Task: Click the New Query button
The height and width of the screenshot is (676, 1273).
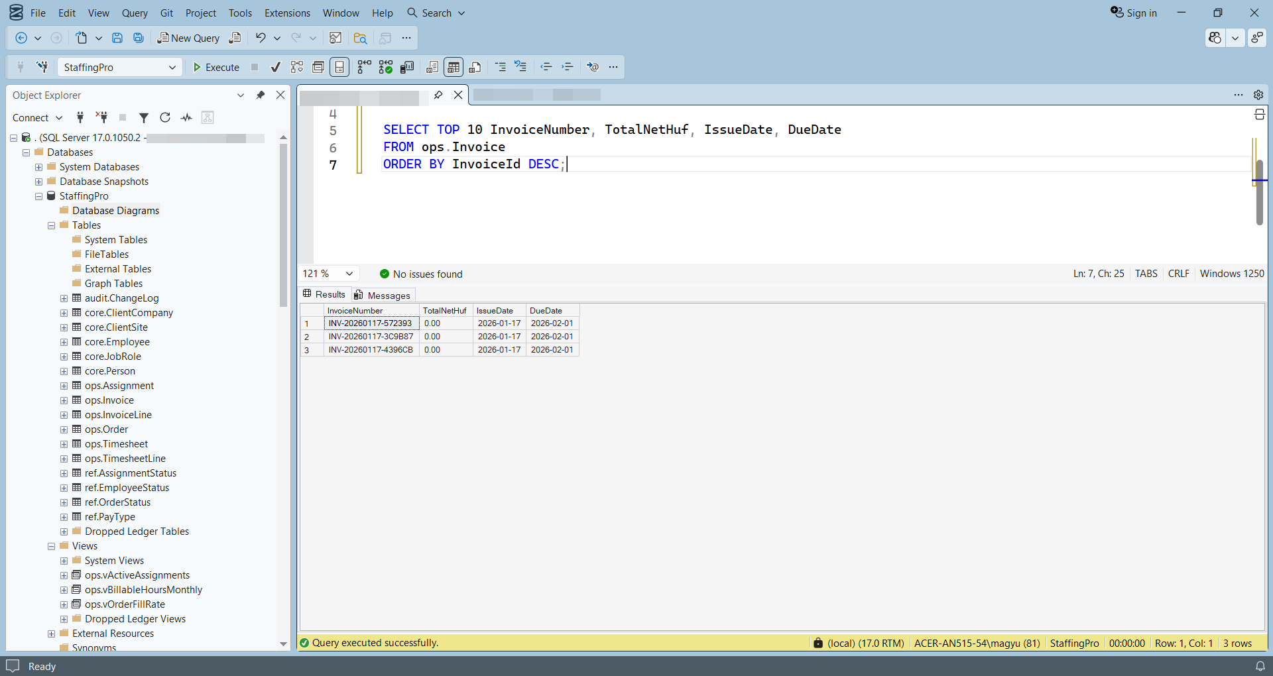Action: [188, 38]
